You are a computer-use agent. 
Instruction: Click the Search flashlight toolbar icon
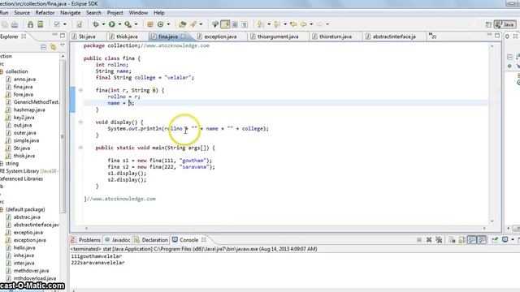point(193,24)
